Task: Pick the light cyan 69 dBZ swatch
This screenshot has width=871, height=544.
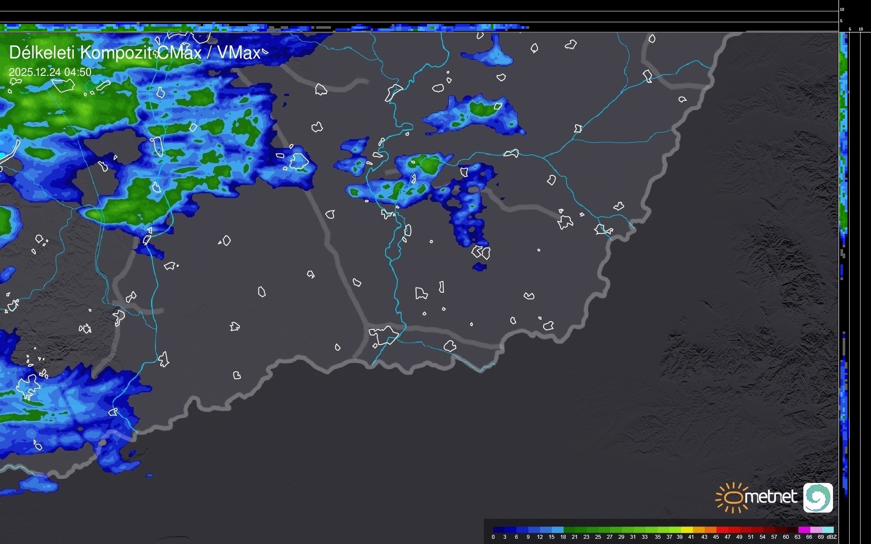Action: coord(828,530)
